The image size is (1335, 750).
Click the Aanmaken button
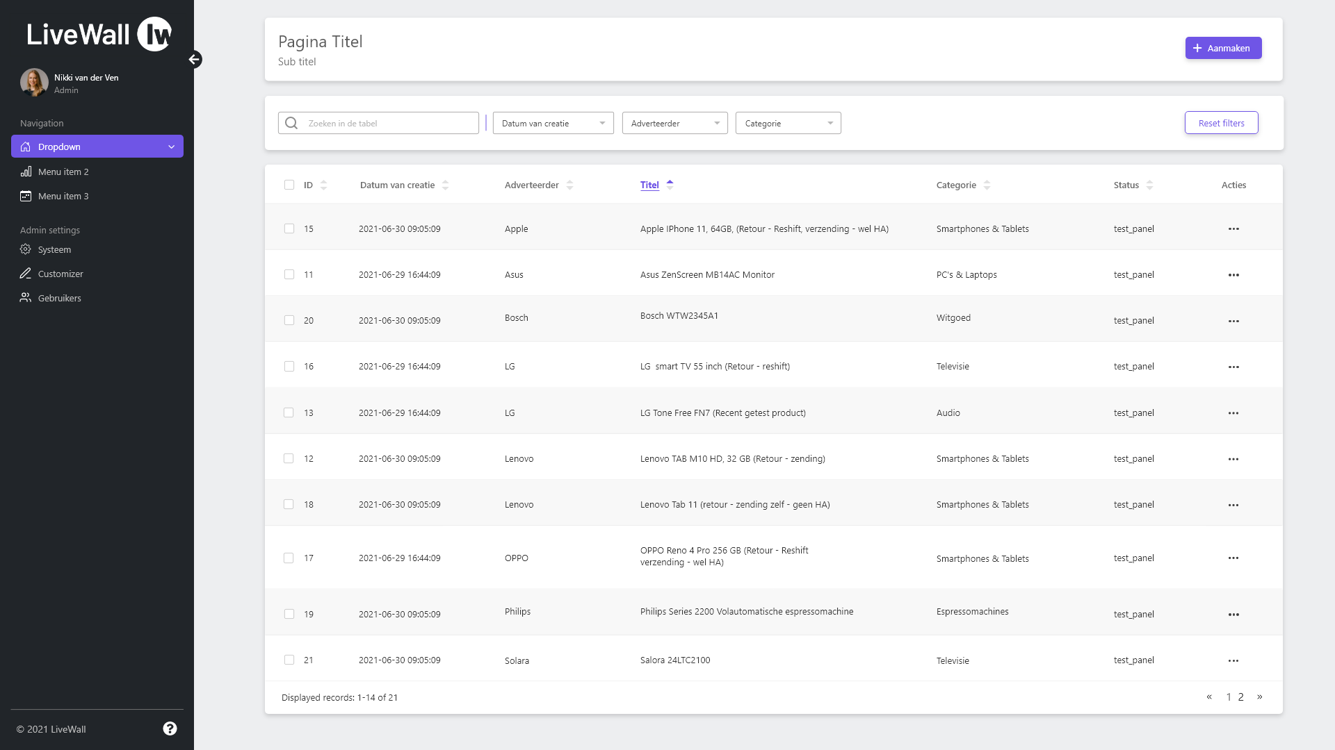1223,48
